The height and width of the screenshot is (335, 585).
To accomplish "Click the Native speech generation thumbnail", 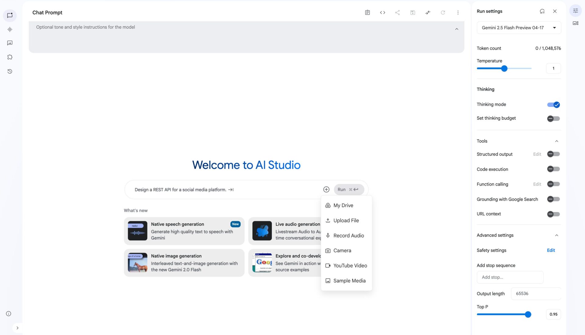I will pyautogui.click(x=137, y=231).
